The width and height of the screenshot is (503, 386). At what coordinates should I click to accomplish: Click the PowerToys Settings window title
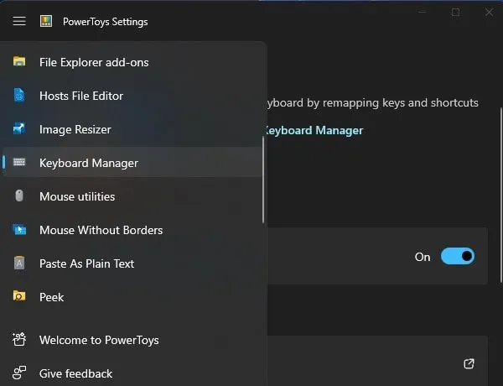pyautogui.click(x=106, y=22)
